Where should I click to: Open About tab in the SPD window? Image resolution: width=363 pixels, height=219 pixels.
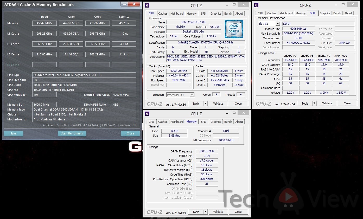click(x=348, y=13)
